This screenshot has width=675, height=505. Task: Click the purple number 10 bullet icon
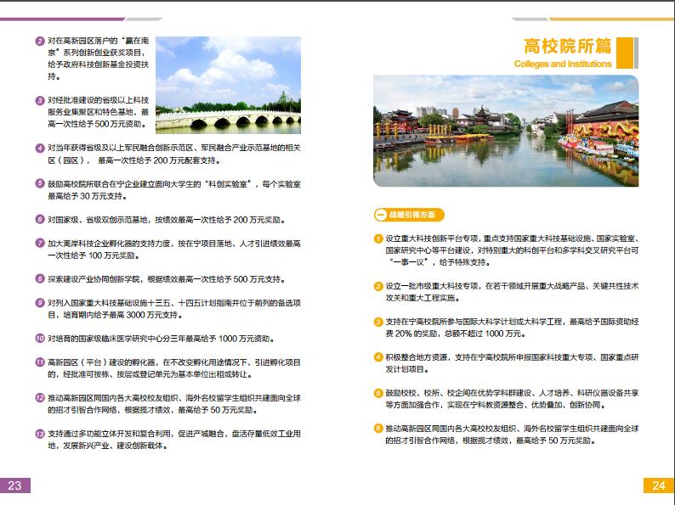click(40, 339)
